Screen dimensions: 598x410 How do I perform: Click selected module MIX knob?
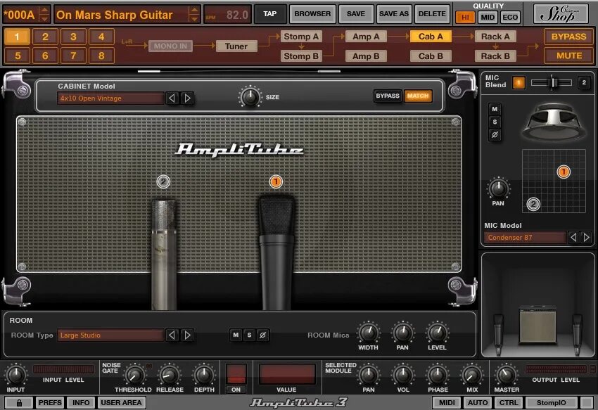point(472,376)
